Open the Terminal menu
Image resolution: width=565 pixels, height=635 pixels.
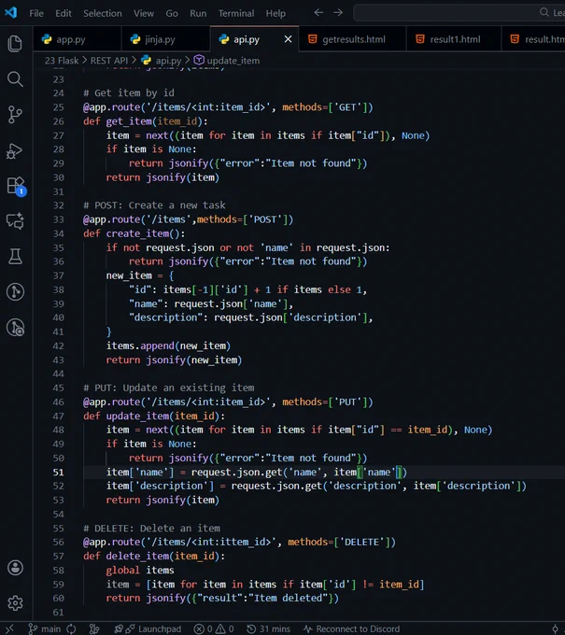[x=236, y=13]
